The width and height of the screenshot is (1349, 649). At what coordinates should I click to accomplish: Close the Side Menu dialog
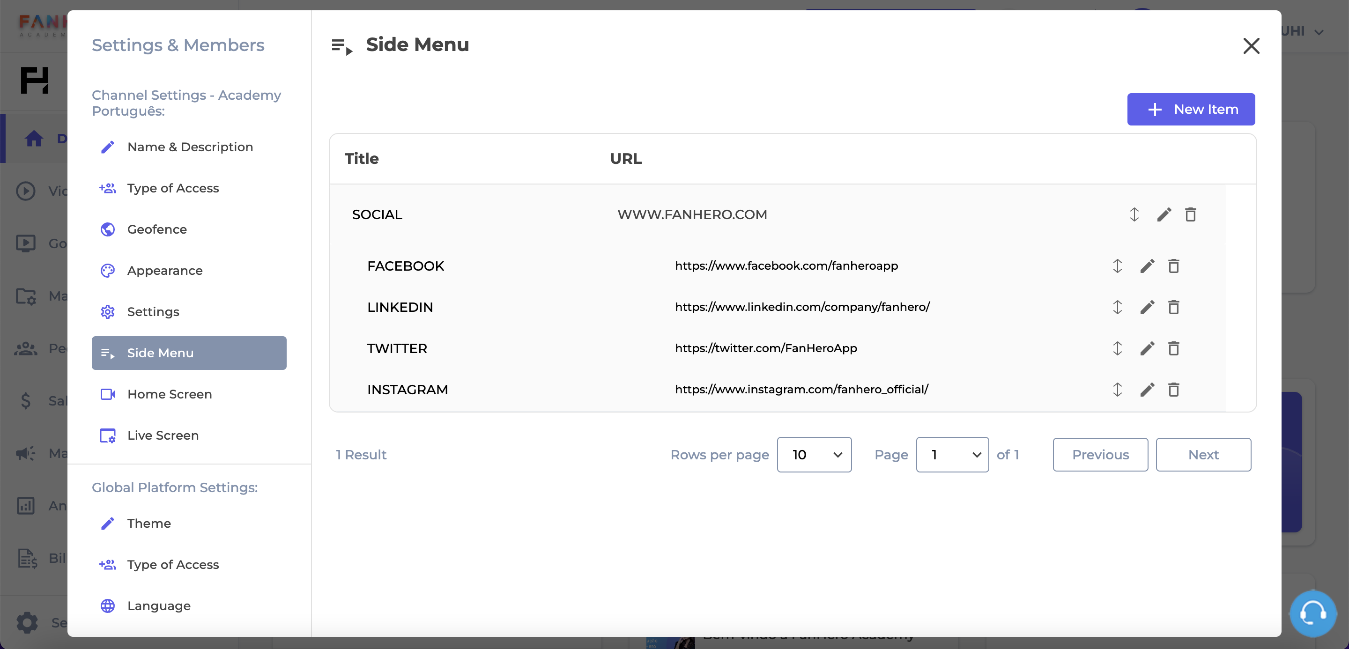(1251, 45)
